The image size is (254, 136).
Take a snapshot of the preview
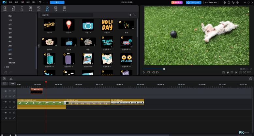[x=223, y=72]
